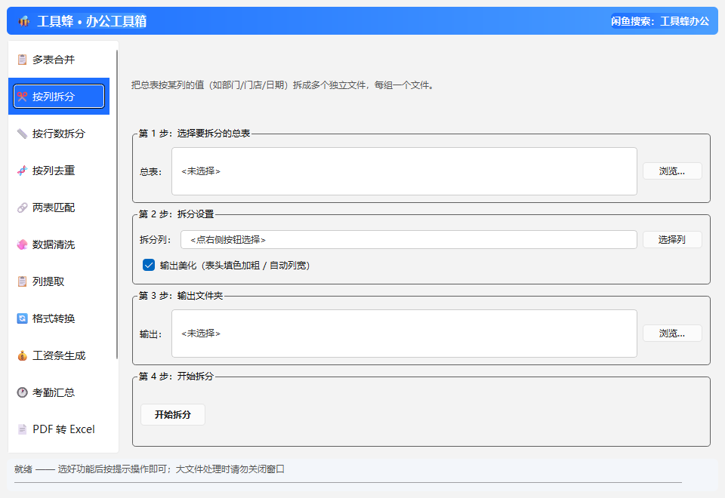The height and width of the screenshot is (498, 725).
Task: Click the 第 4 步: 开始拆分 heading
Action: click(x=176, y=376)
